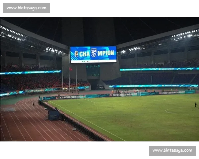199x159 pixels.
Task: Click the center circle marking on the pitch
Action: point(182,111)
